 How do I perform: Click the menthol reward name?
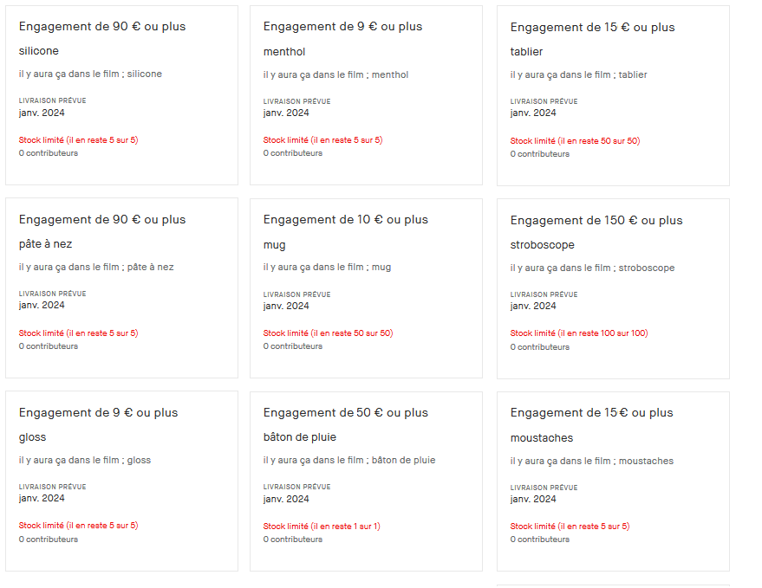coord(284,52)
